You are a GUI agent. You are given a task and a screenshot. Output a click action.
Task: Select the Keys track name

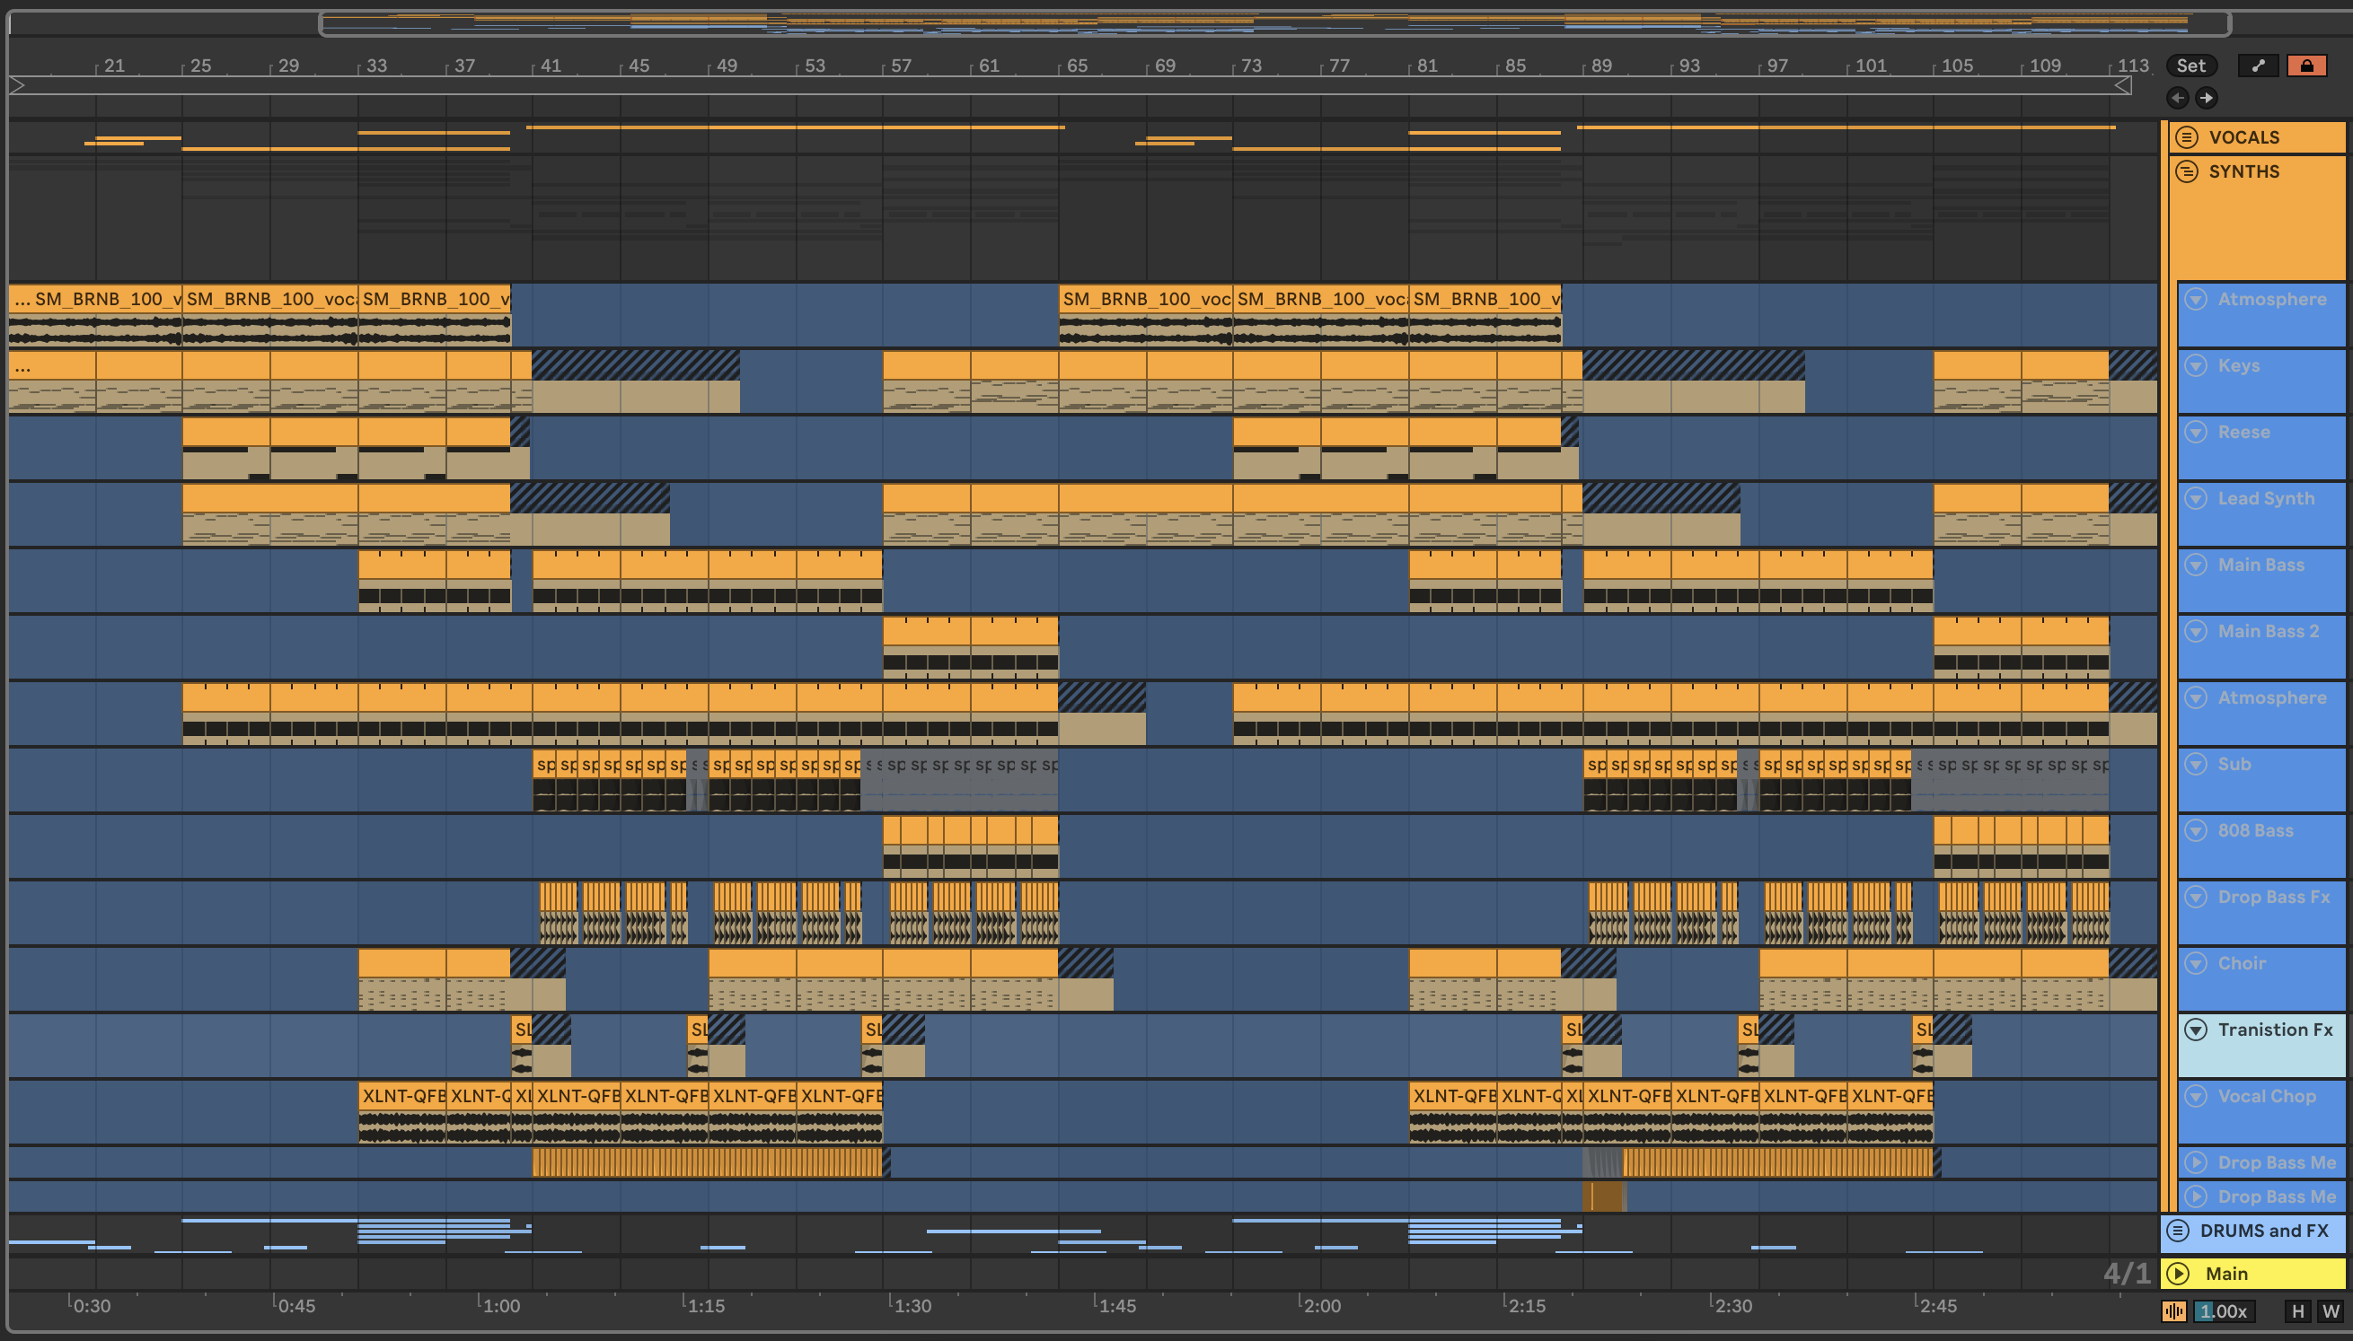click(2238, 365)
